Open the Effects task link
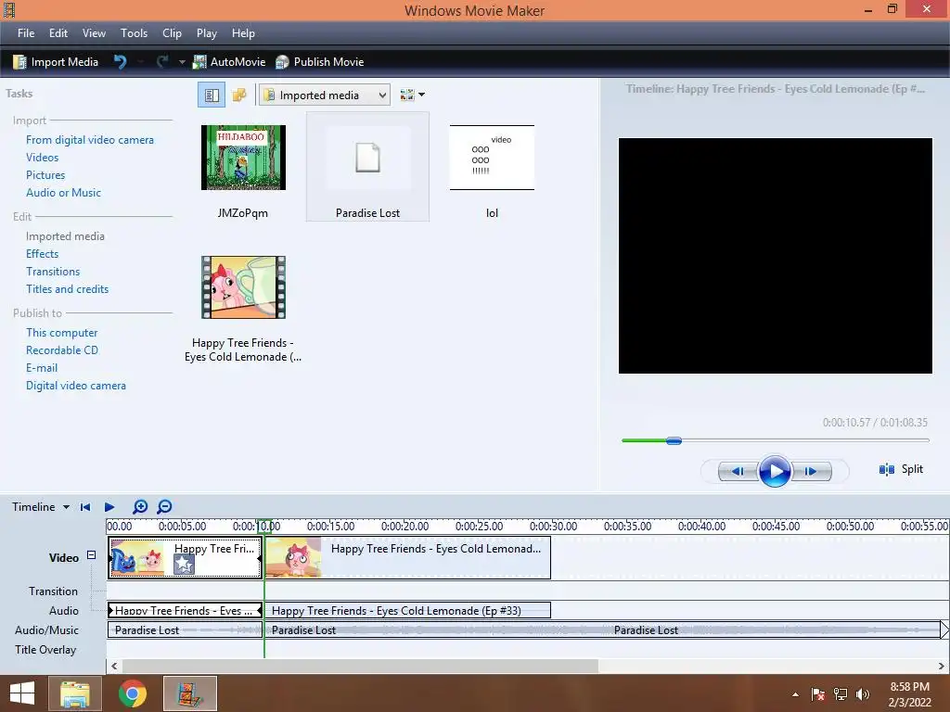This screenshot has height=712, width=950. click(43, 254)
